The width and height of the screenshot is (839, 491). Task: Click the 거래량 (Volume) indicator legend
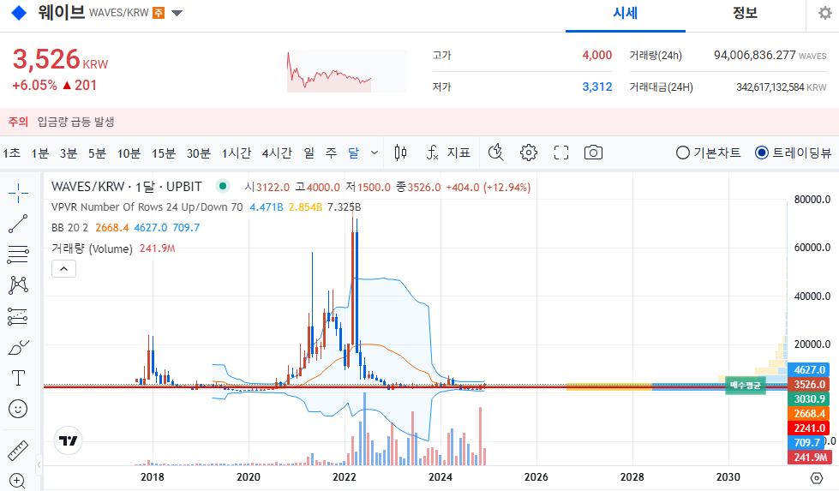(92, 248)
